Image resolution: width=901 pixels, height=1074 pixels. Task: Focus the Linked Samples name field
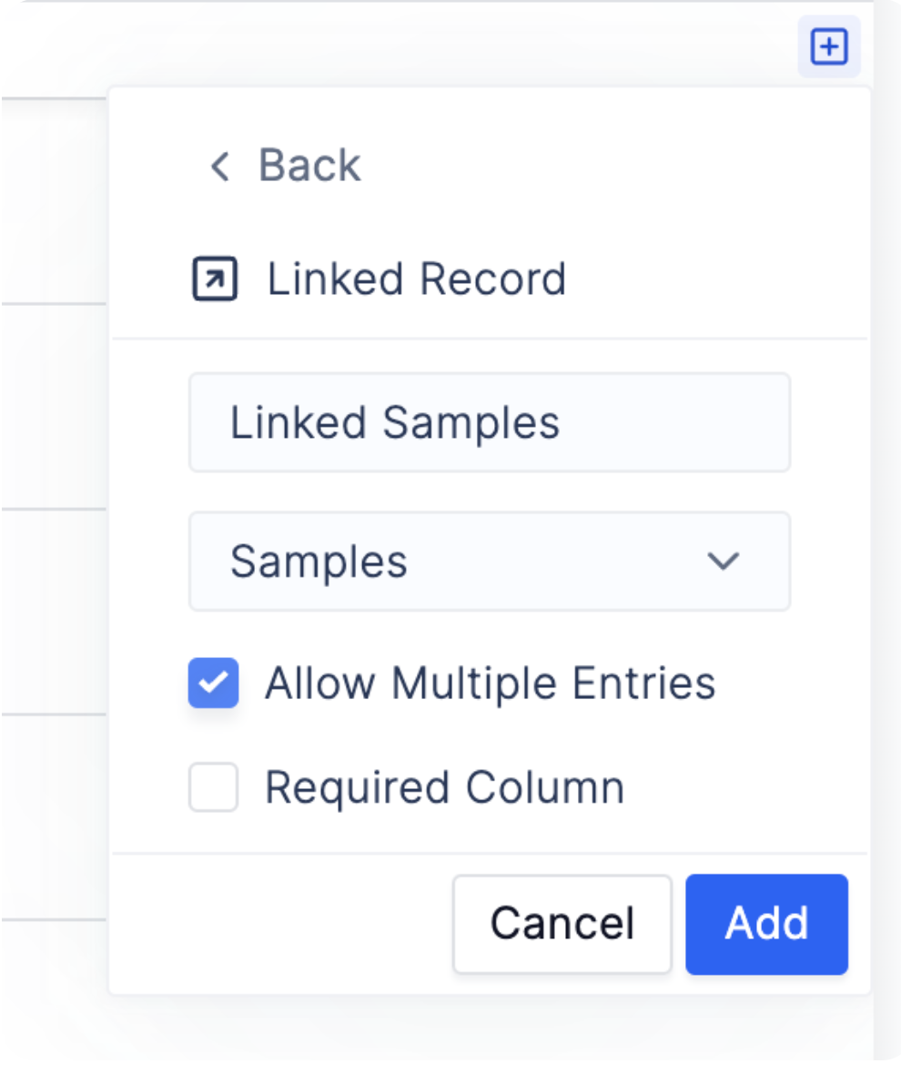[490, 422]
